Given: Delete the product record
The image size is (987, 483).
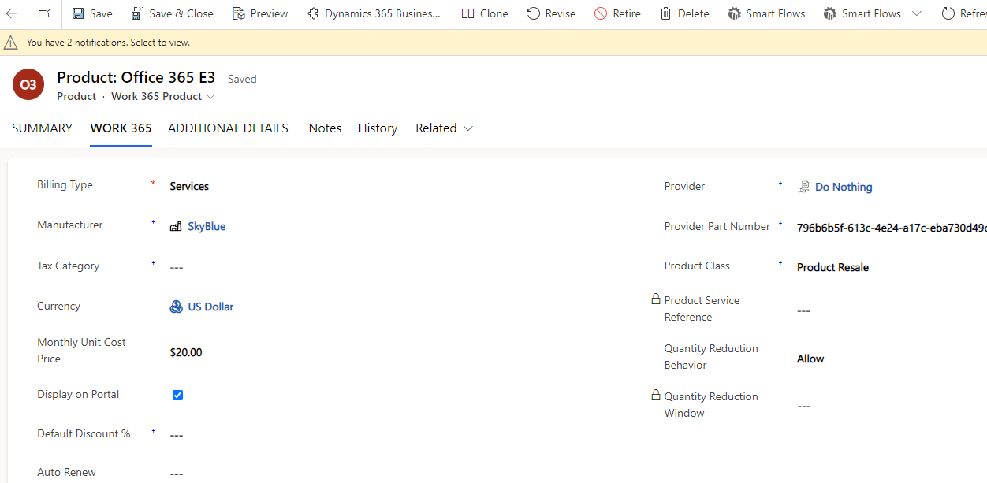Looking at the screenshot, I should 684,13.
